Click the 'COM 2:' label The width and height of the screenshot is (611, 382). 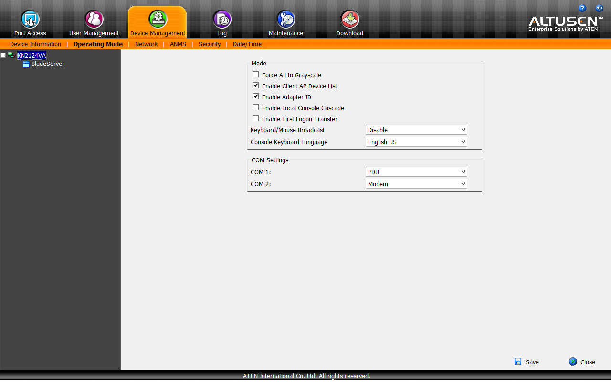[x=261, y=184]
